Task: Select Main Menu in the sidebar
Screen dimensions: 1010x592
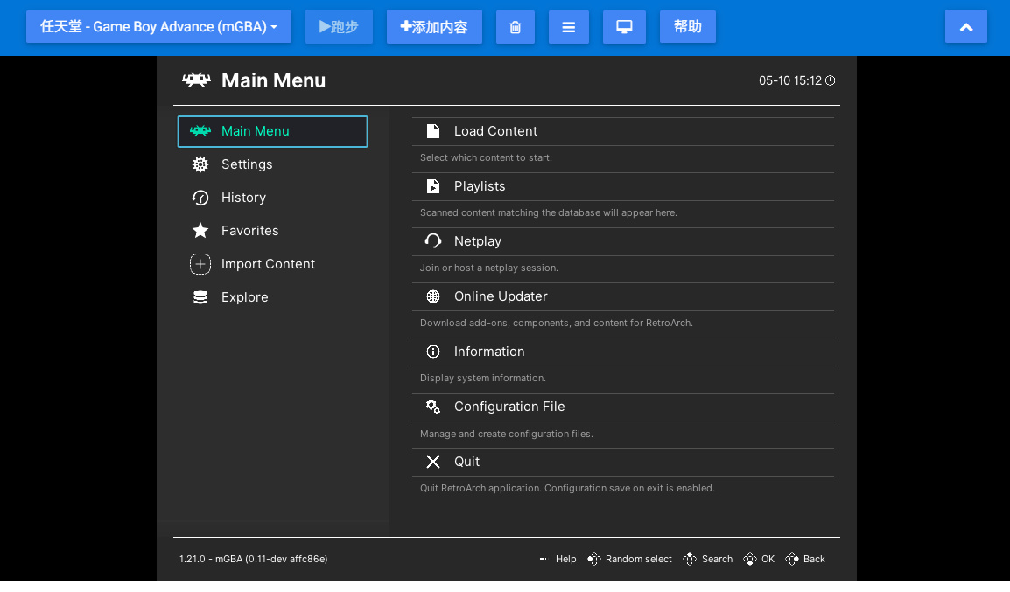Action: click(x=272, y=131)
